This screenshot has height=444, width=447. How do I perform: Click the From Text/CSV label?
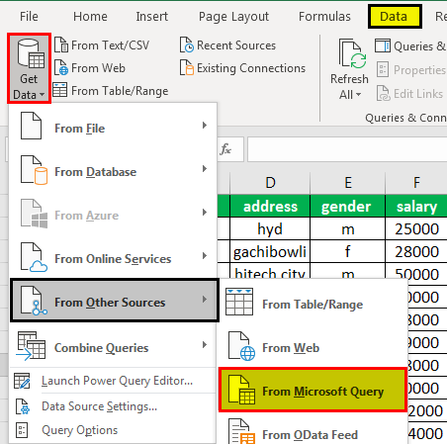coord(111,45)
